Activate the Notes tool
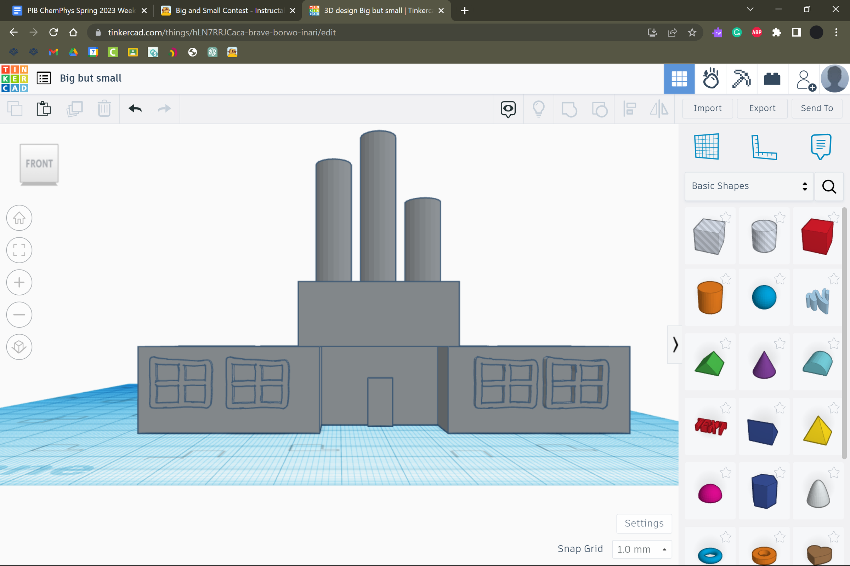The height and width of the screenshot is (566, 850). tap(820, 146)
